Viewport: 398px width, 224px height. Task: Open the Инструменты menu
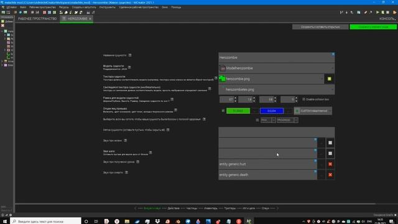pos(107,7)
